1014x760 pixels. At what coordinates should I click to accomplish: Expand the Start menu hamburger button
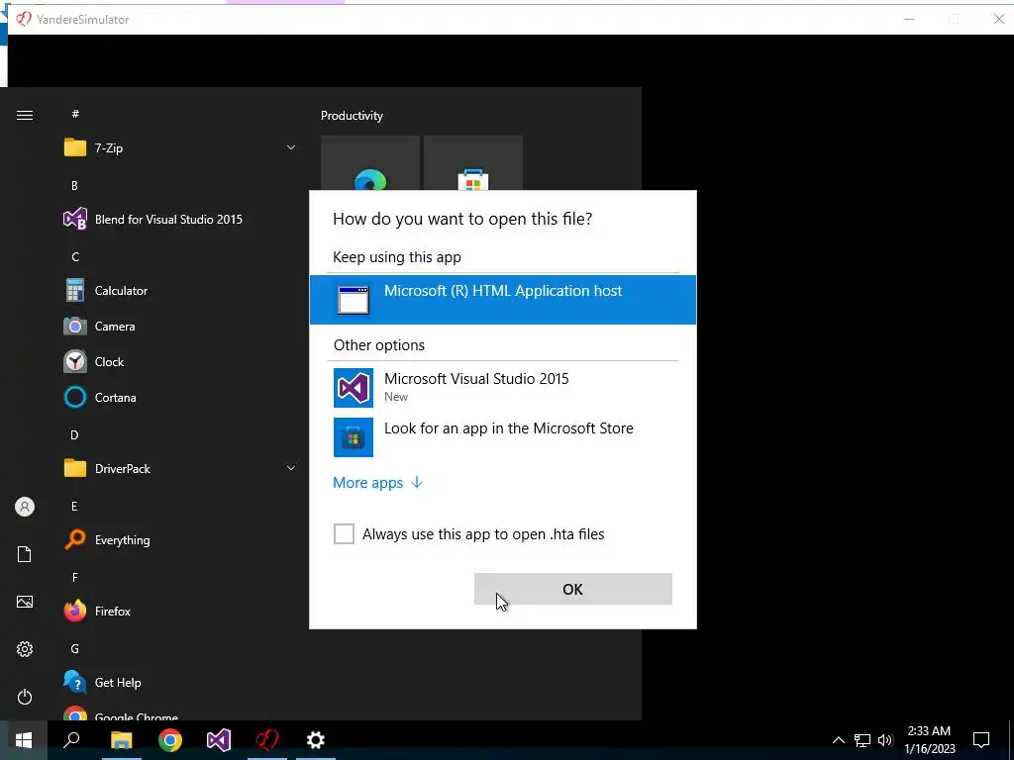[25, 115]
